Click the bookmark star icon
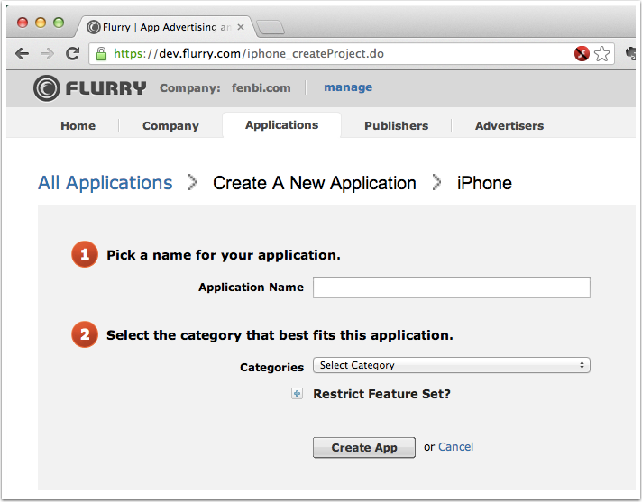Viewport: 642px width, 502px height. (602, 54)
